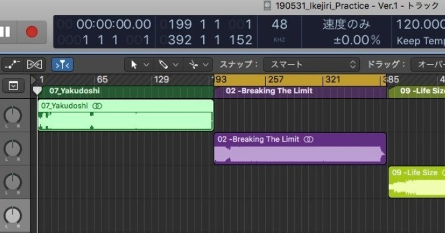
Task: Toggle the automation view icon
Action: (13, 64)
